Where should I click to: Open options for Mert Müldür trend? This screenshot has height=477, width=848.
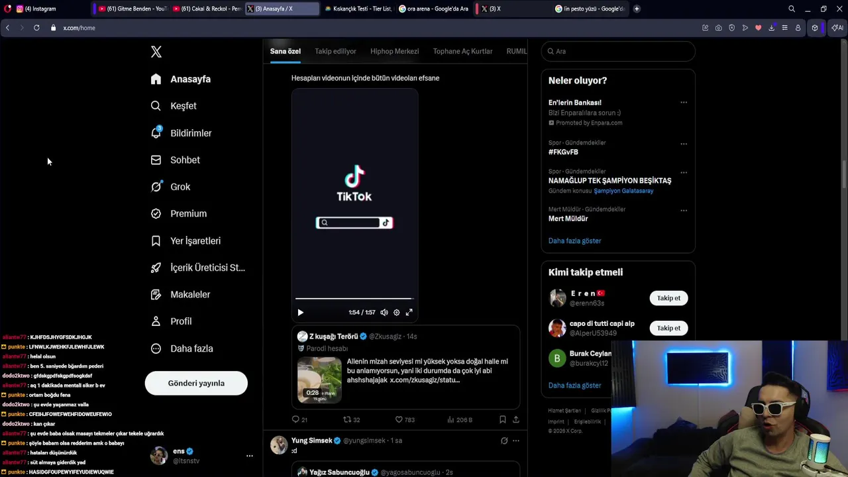[684, 211]
